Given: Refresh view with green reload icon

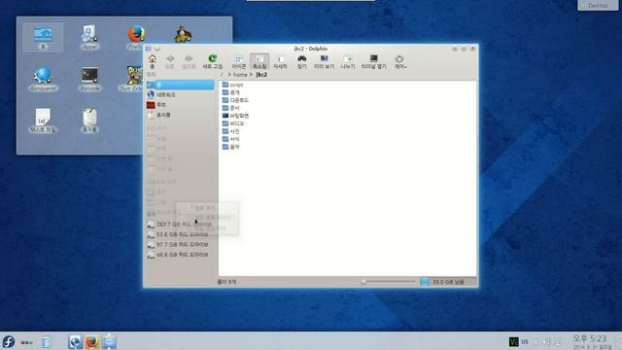Looking at the screenshot, I should 213,61.
